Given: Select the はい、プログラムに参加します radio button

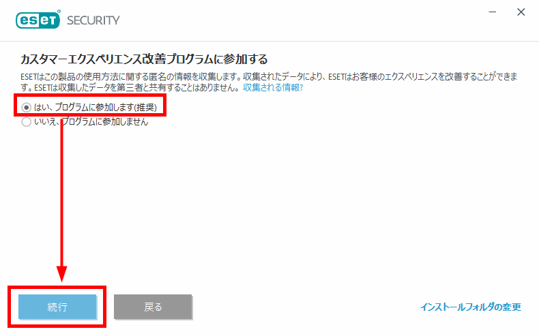Looking at the screenshot, I should pos(26,108).
